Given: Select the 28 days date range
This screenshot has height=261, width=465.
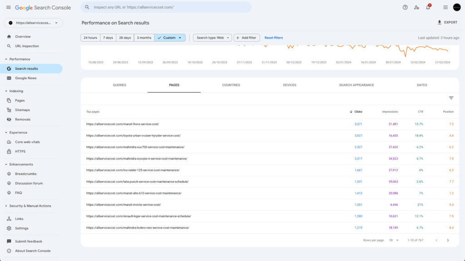Looking at the screenshot, I should tap(125, 38).
